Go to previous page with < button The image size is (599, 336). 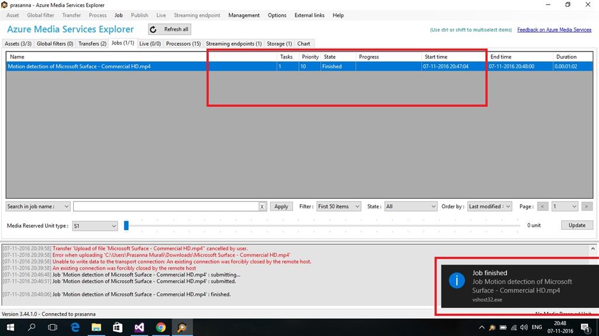(x=542, y=206)
